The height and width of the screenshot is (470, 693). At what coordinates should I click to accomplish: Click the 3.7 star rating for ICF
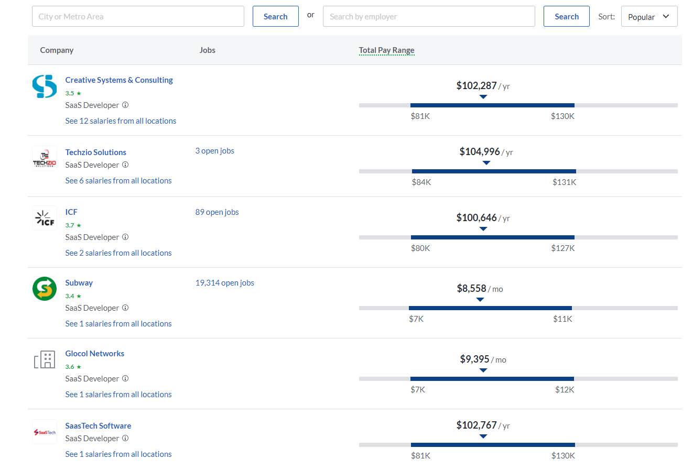tap(73, 225)
